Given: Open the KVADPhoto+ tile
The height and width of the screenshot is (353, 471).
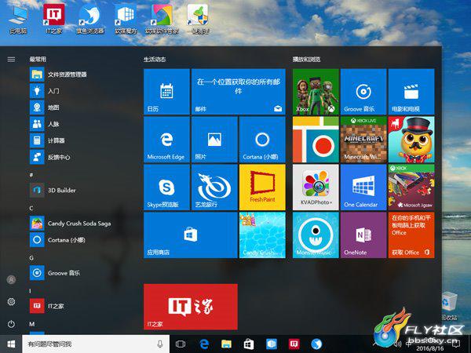Looking at the screenshot, I should tap(316, 187).
